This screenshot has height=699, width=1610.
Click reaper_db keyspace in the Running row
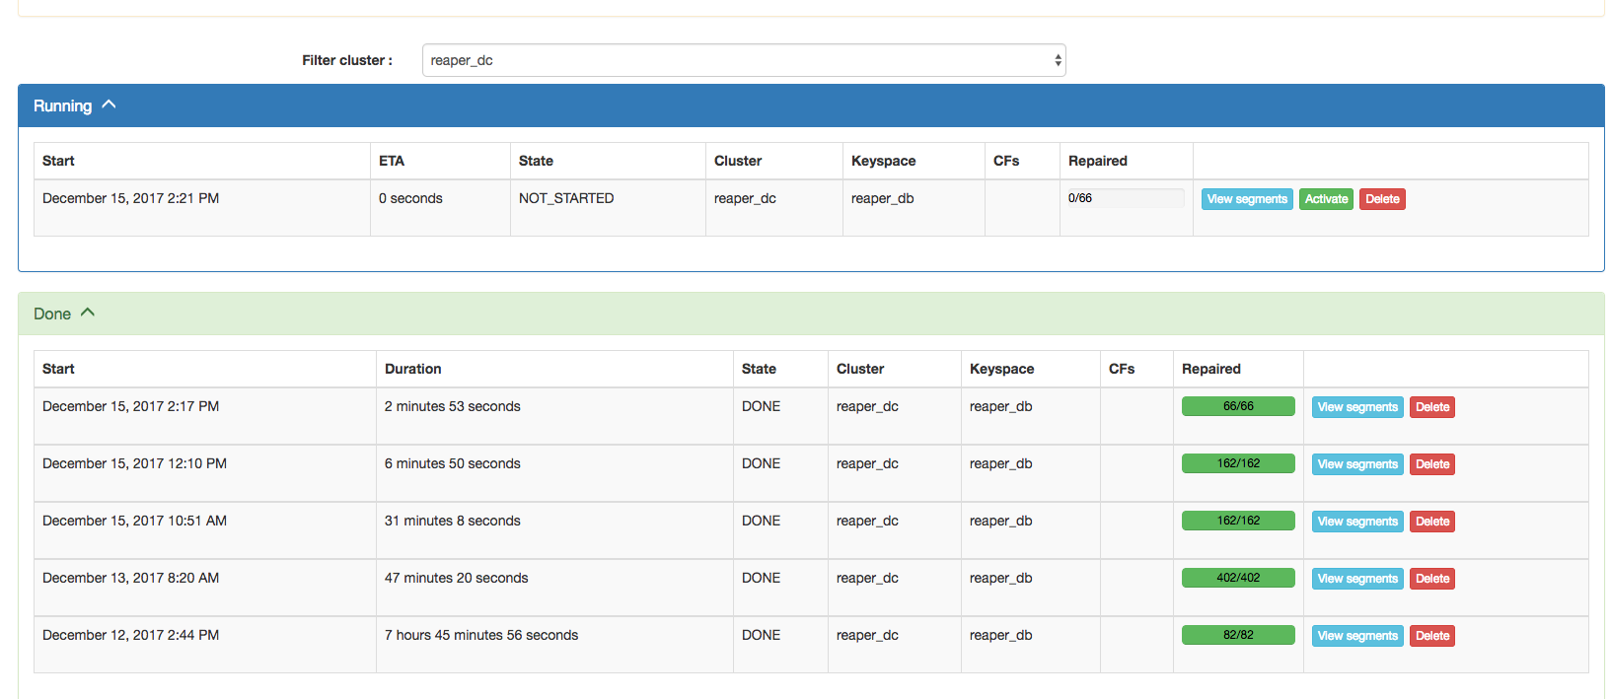(882, 198)
